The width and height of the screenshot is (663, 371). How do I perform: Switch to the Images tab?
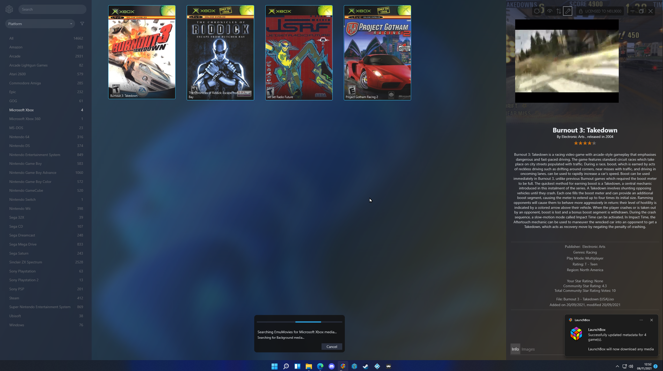[528, 349]
